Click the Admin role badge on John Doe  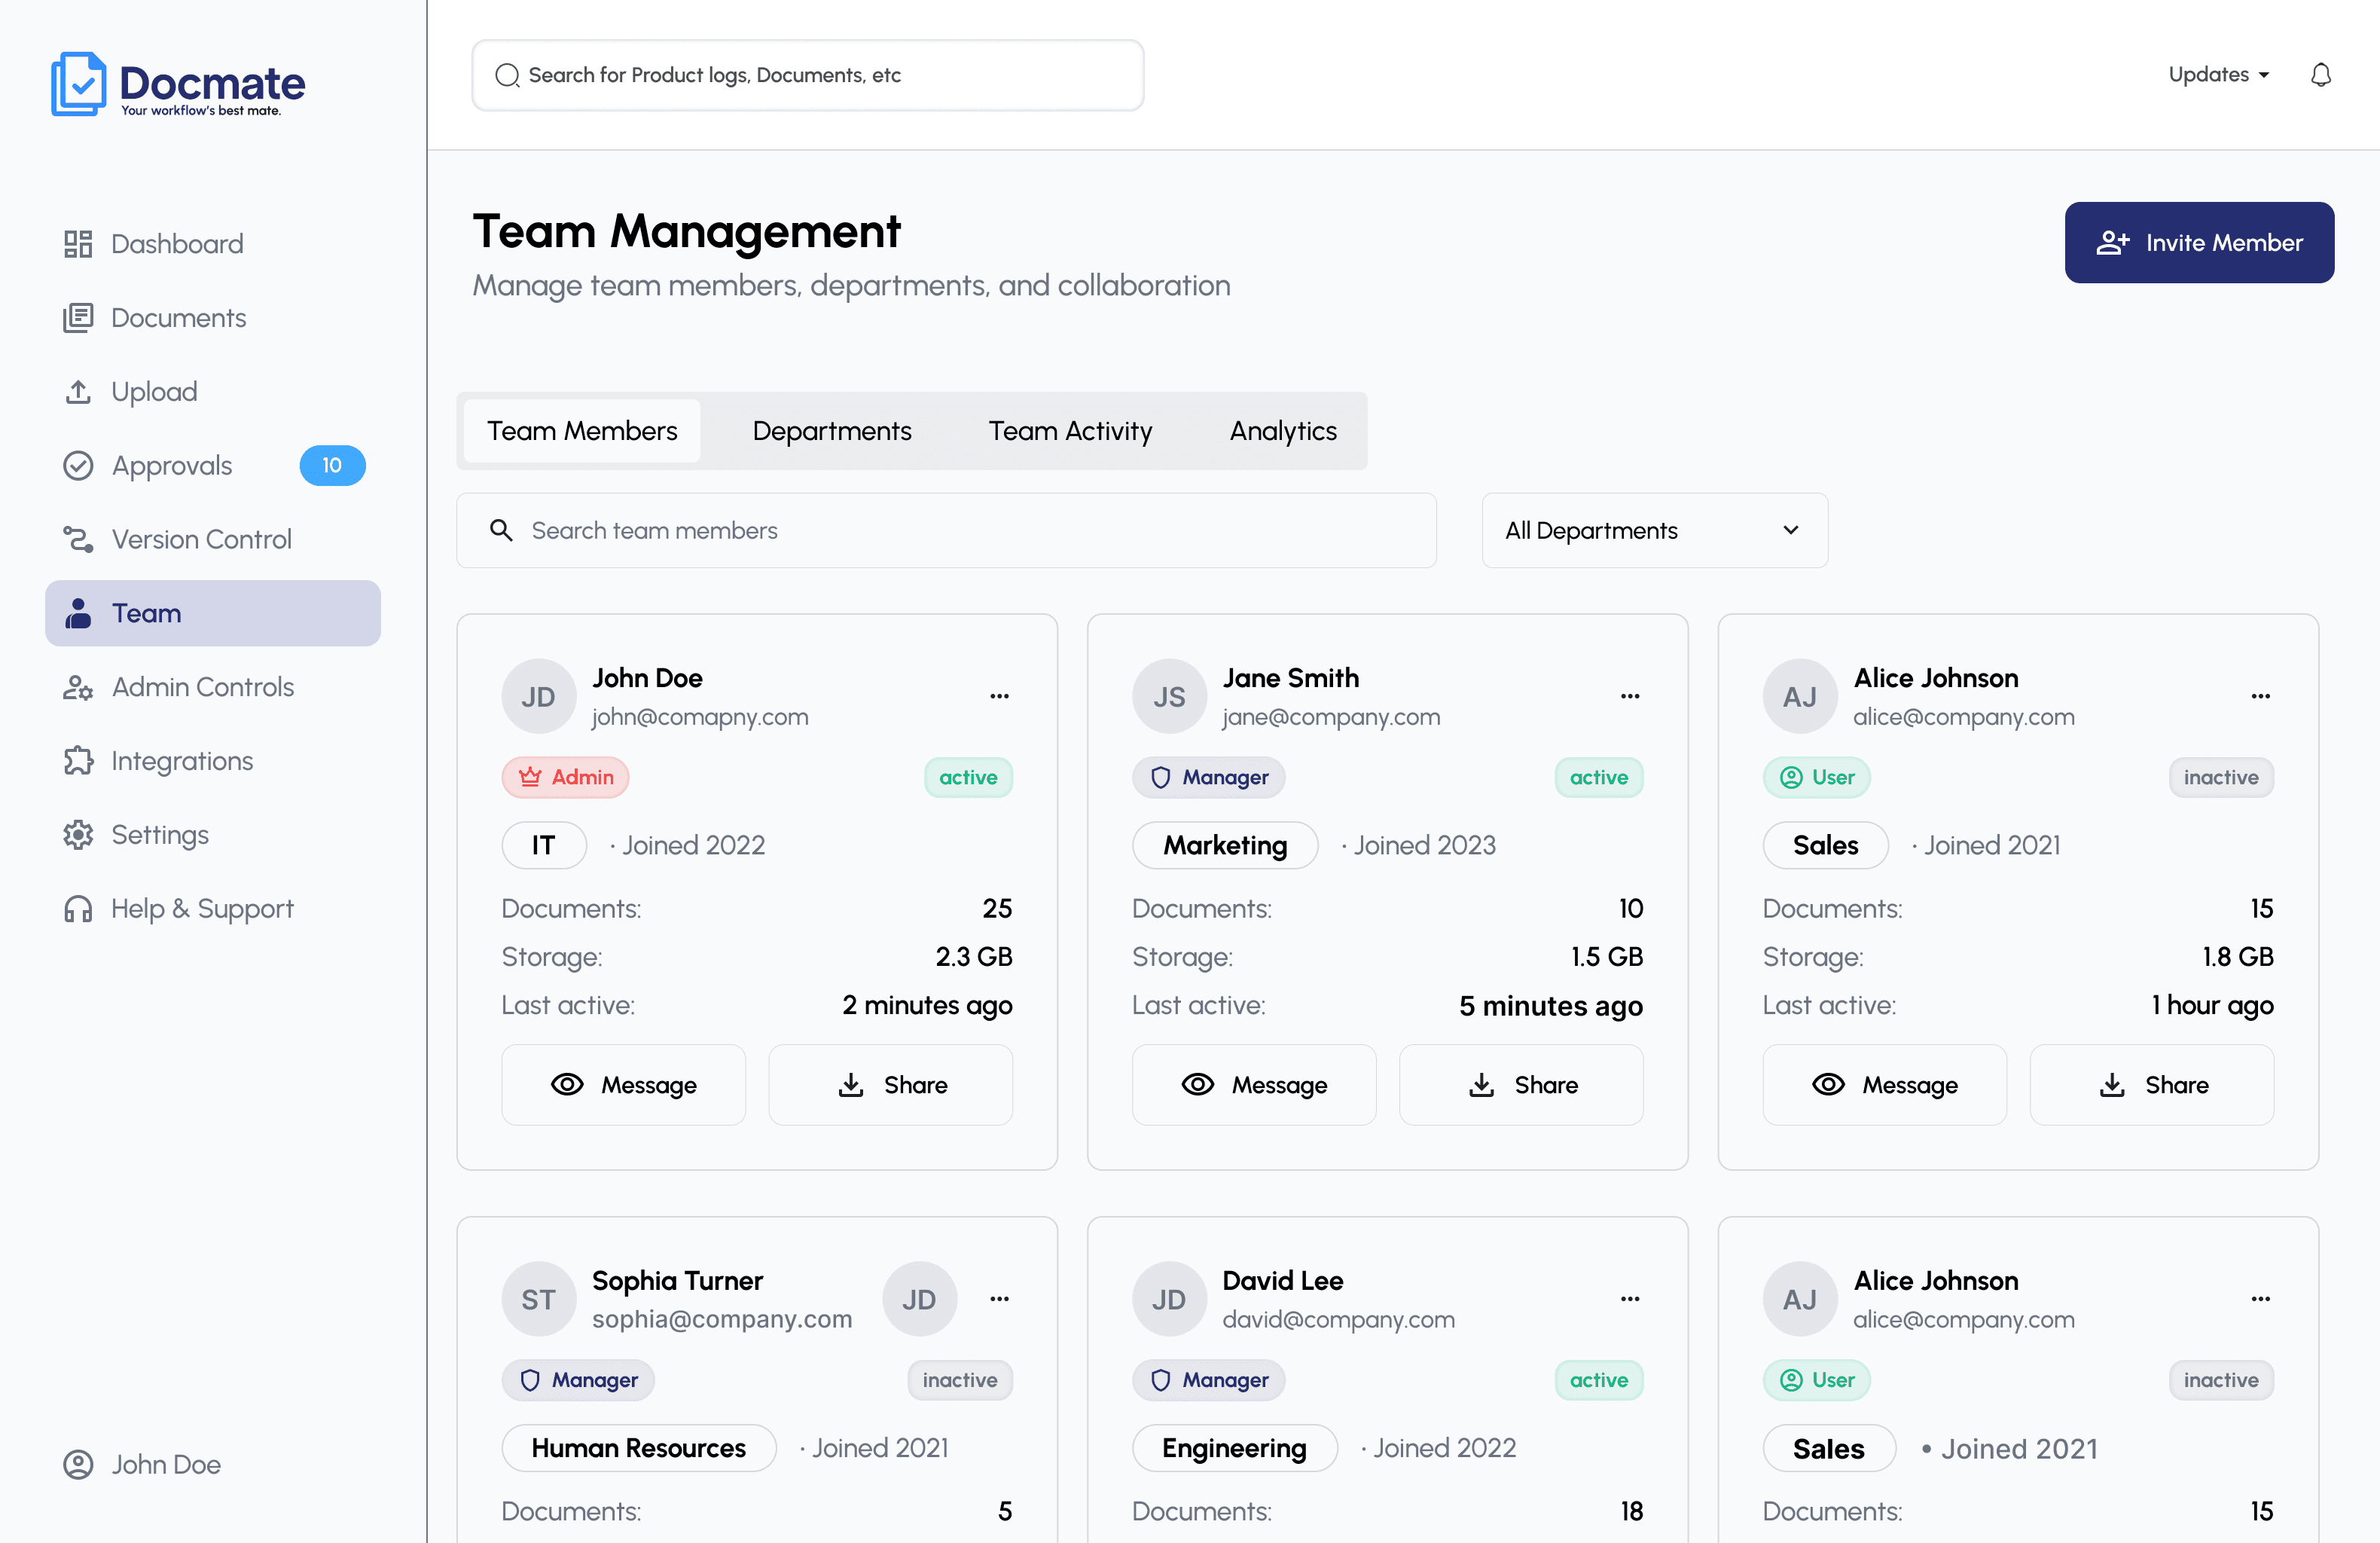(x=565, y=778)
